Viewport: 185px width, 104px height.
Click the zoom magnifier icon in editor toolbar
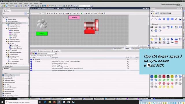pyautogui.click(x=105, y=14)
